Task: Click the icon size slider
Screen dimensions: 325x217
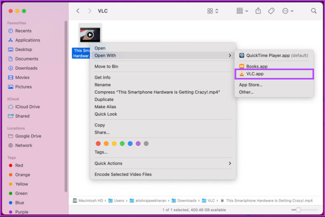Action: coord(298,210)
